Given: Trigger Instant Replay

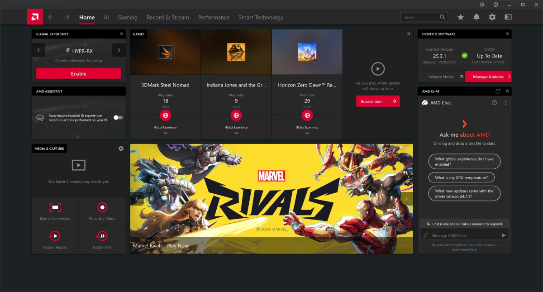Looking at the screenshot, I should 55,239.
